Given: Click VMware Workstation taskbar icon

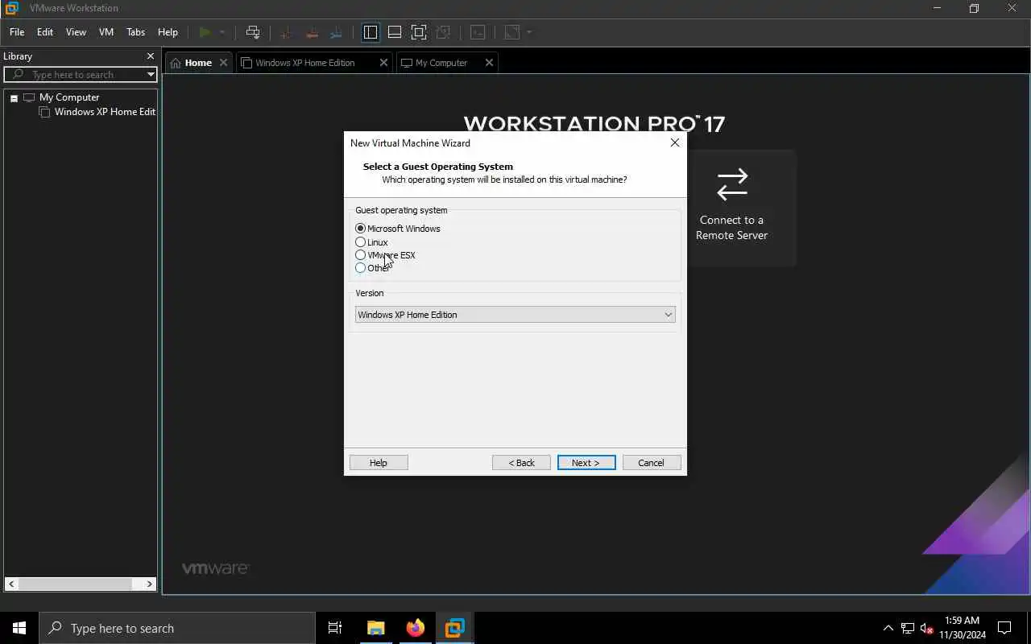Looking at the screenshot, I should [x=455, y=628].
